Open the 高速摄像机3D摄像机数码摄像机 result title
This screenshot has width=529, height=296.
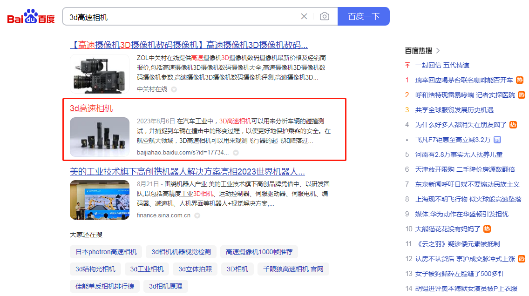click(x=189, y=45)
